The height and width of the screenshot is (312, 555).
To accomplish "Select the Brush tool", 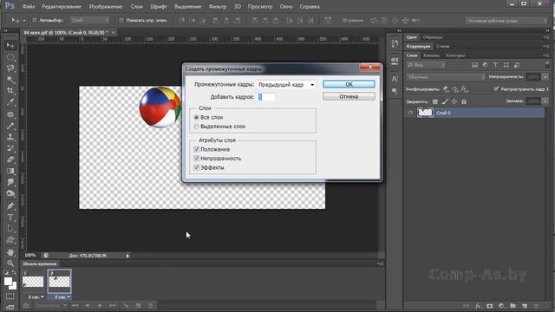I will pyautogui.click(x=10, y=126).
